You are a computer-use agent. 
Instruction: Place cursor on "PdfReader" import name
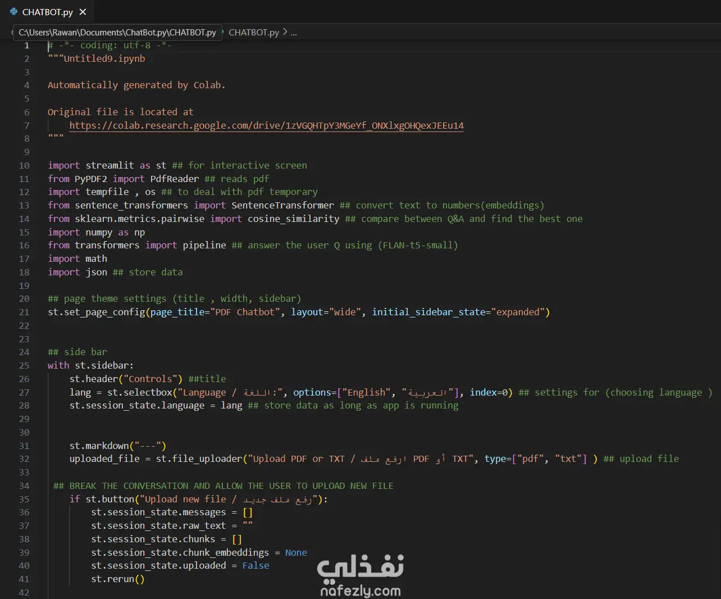click(175, 179)
